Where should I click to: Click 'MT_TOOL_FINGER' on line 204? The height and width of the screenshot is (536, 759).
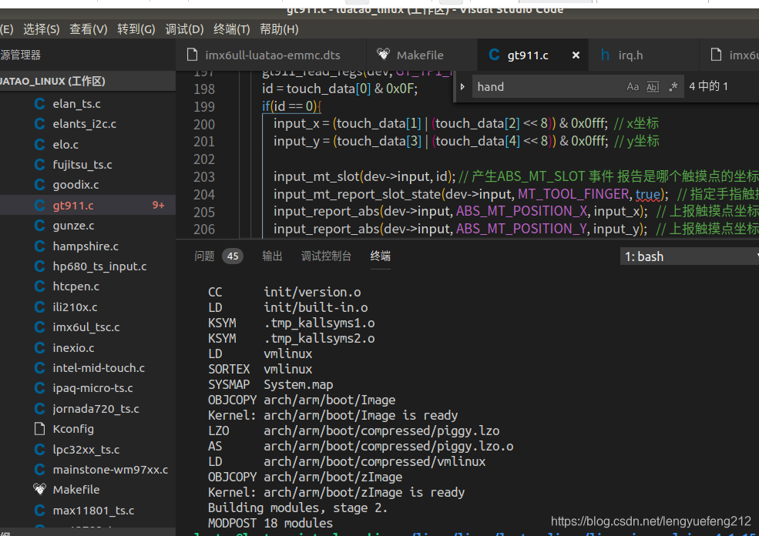[x=573, y=194]
